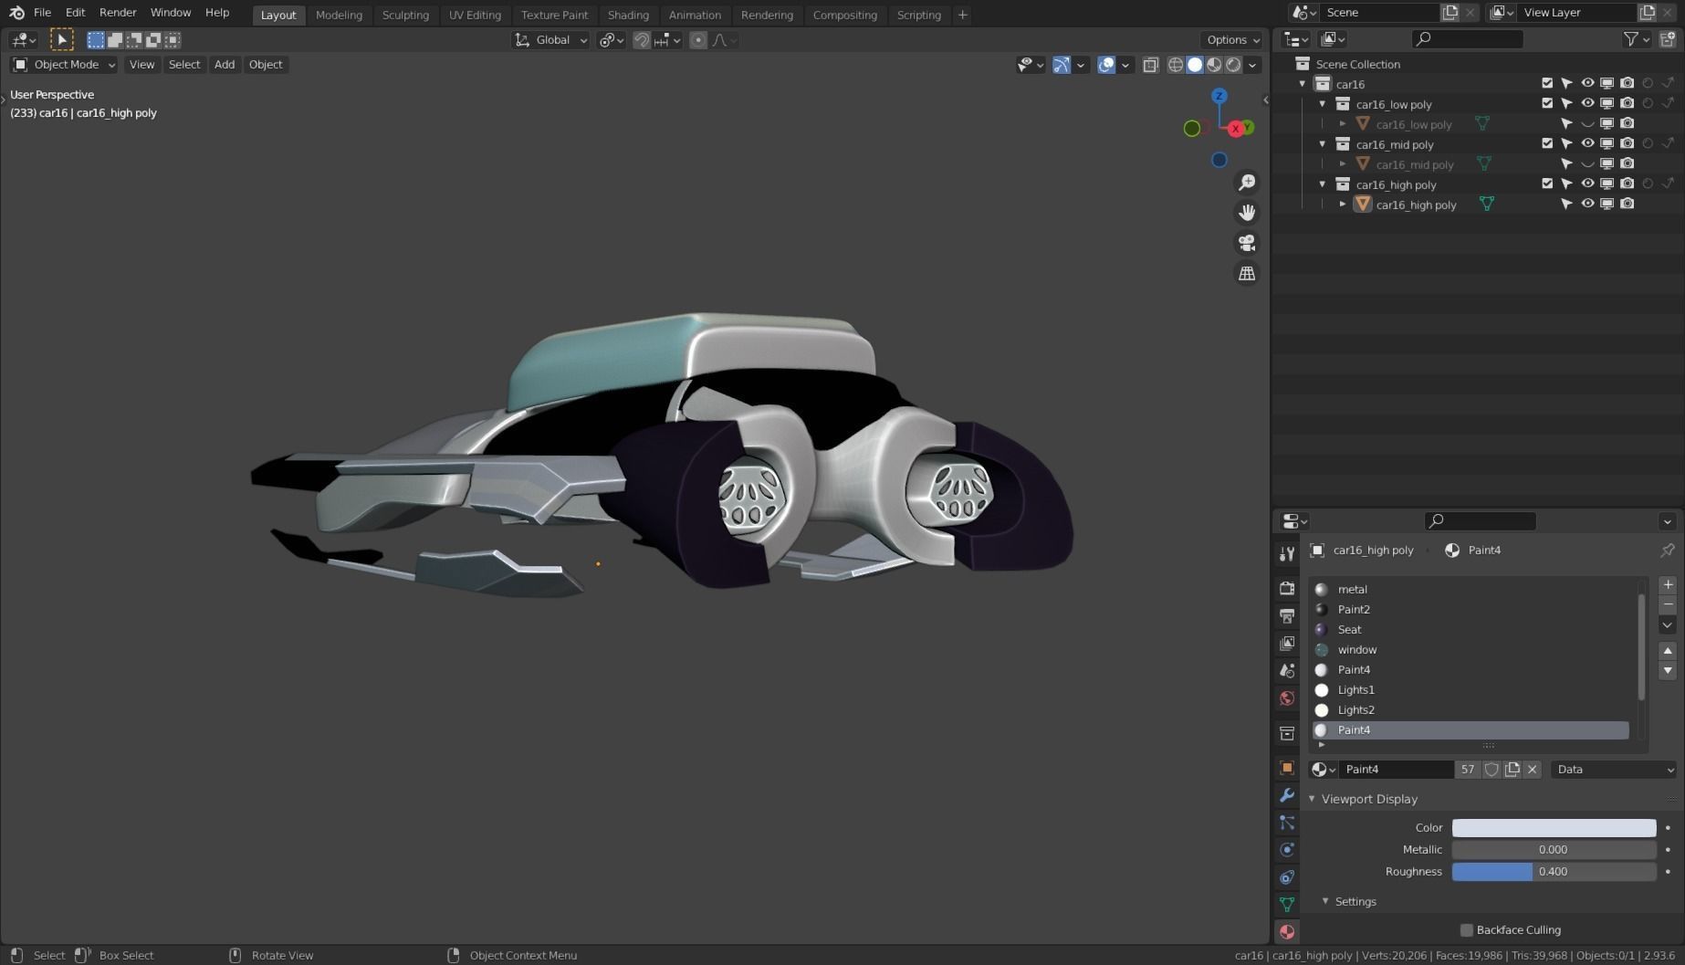The image size is (1685, 965).
Task: Open the Object Constraints properties tab
Action: tap(1287, 877)
